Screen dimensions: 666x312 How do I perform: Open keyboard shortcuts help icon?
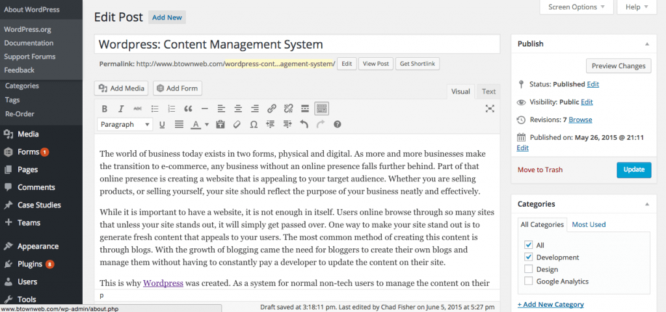tap(338, 124)
